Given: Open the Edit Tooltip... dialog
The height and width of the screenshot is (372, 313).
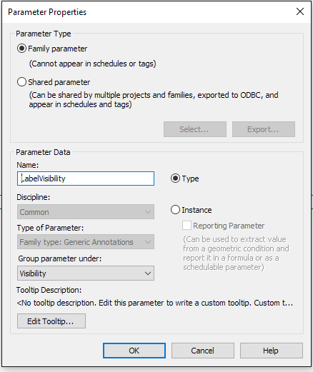Looking at the screenshot, I should 51,321.
